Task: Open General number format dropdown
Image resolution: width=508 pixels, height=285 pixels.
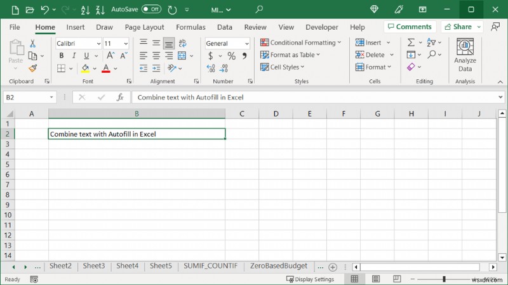Action: pos(247,43)
